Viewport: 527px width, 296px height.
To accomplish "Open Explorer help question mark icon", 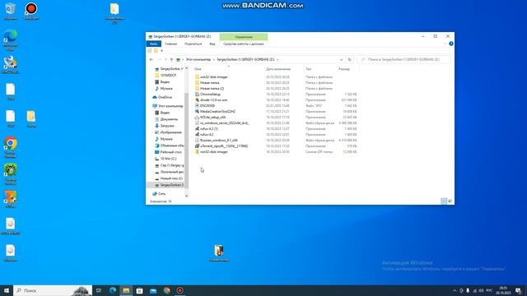I will point(451,44).
